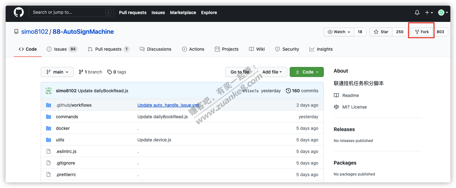This screenshot has height=188, width=456.
Task: Open the Readme book icon
Action: click(x=336, y=95)
